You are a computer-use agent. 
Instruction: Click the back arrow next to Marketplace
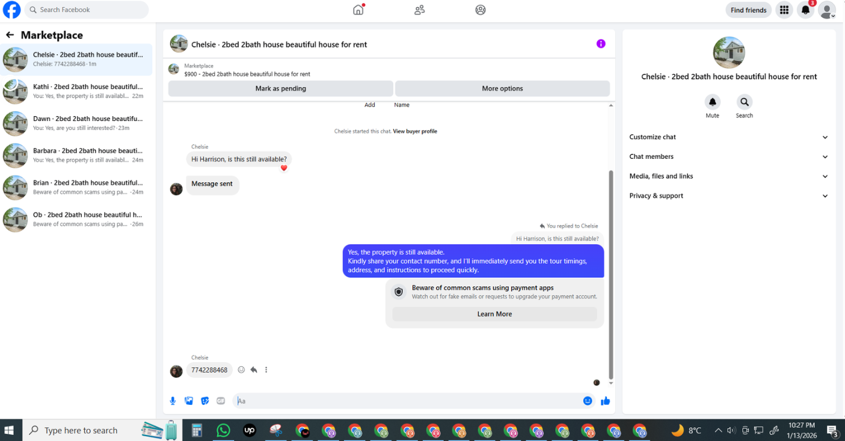coord(10,35)
